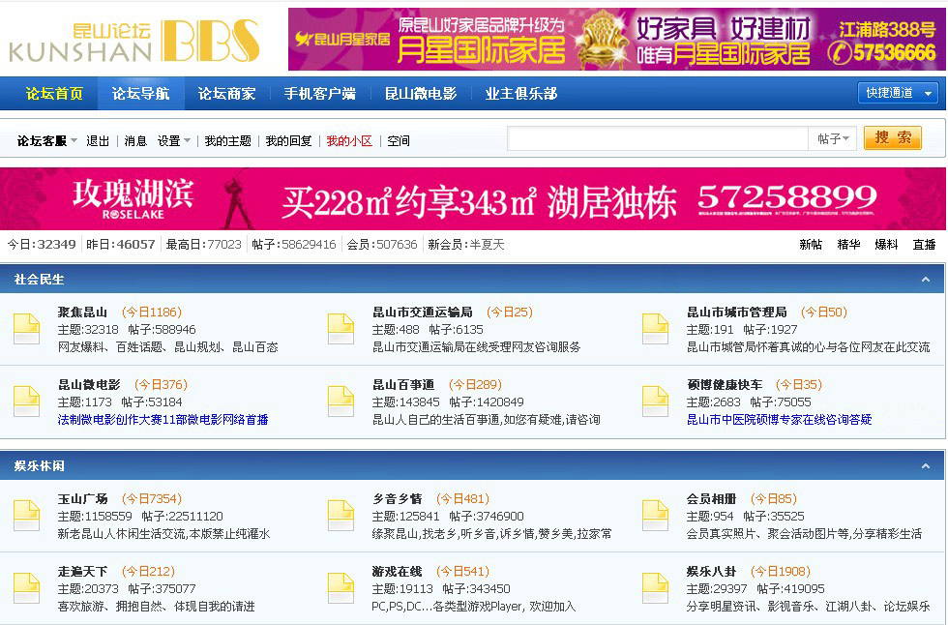This screenshot has width=948, height=625.
Task: Click the 搜索 search button
Action: 893,137
